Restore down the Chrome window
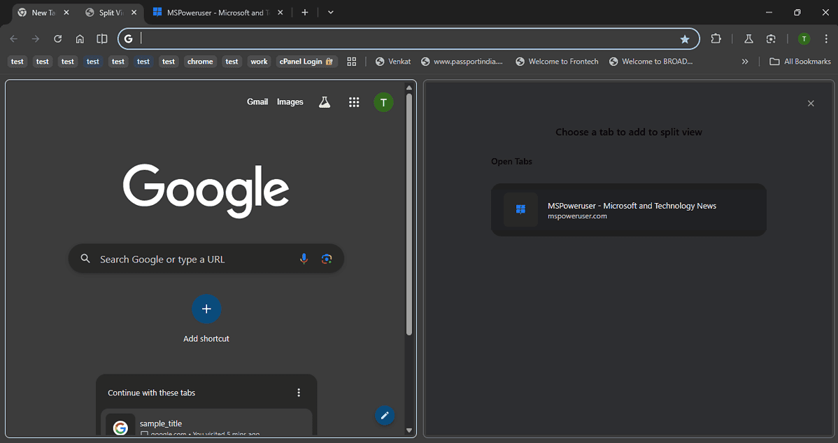 [797, 13]
